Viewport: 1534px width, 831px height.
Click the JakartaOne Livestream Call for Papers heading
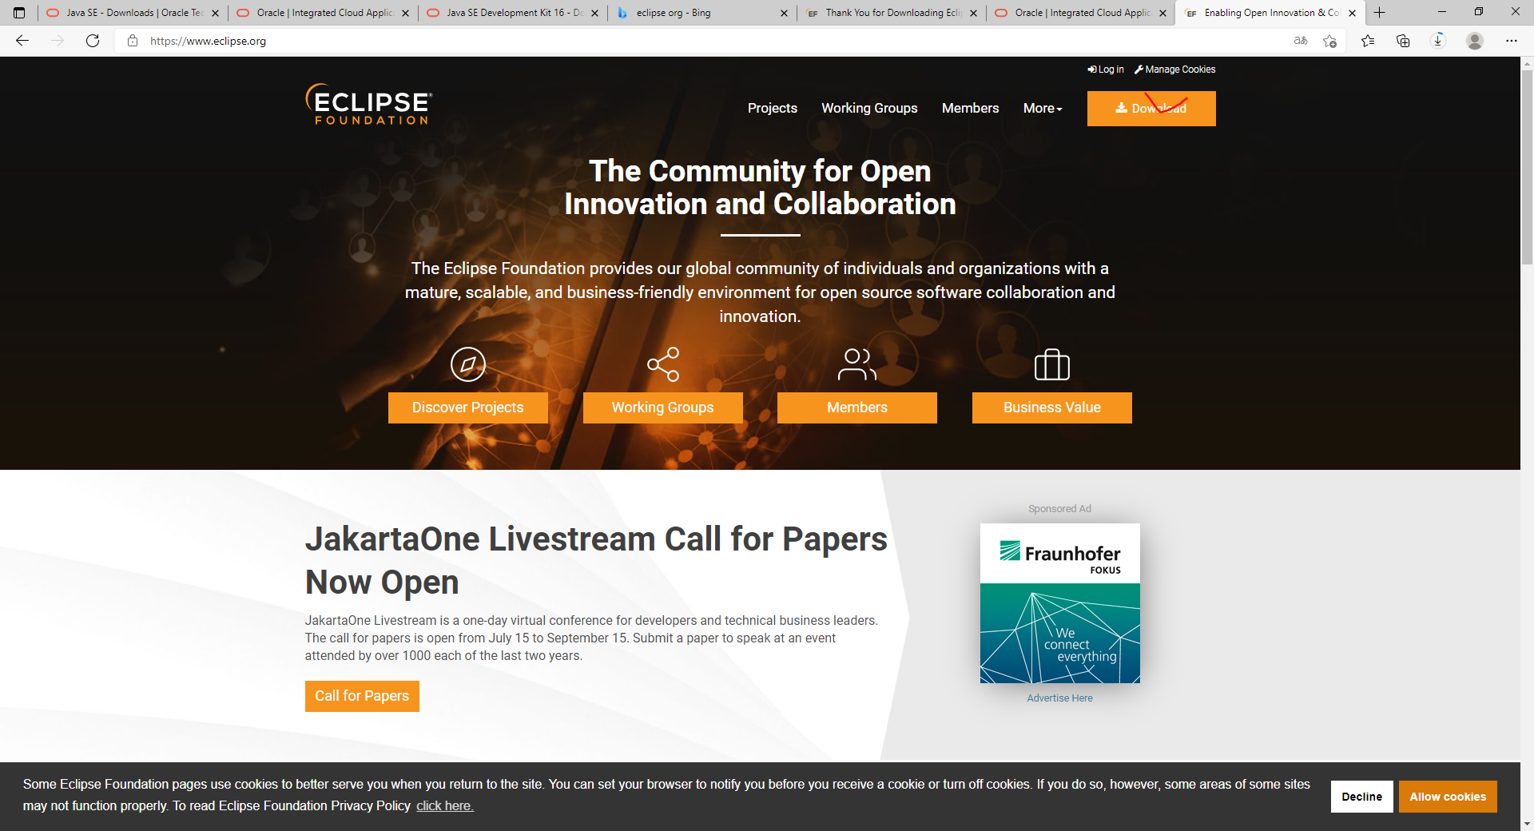[x=596, y=560]
